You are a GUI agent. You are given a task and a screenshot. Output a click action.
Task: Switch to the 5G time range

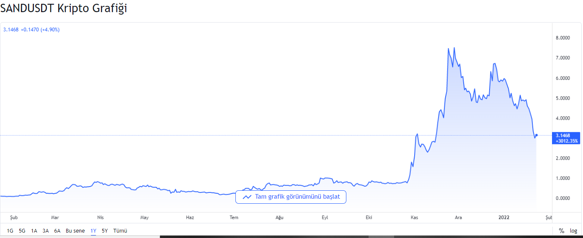coord(22,230)
